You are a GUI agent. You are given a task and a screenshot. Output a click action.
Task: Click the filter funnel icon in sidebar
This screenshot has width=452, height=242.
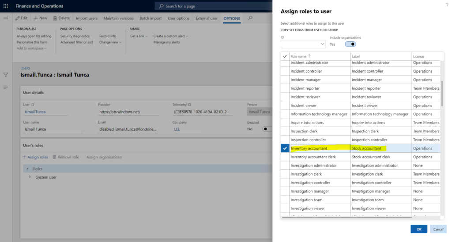point(6,75)
